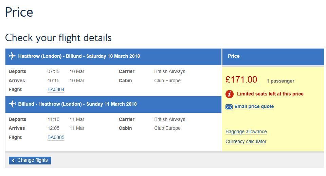Viewport: 326px width, 176px height.
Task: Click the return flight airplane icon
Action: click(12, 104)
